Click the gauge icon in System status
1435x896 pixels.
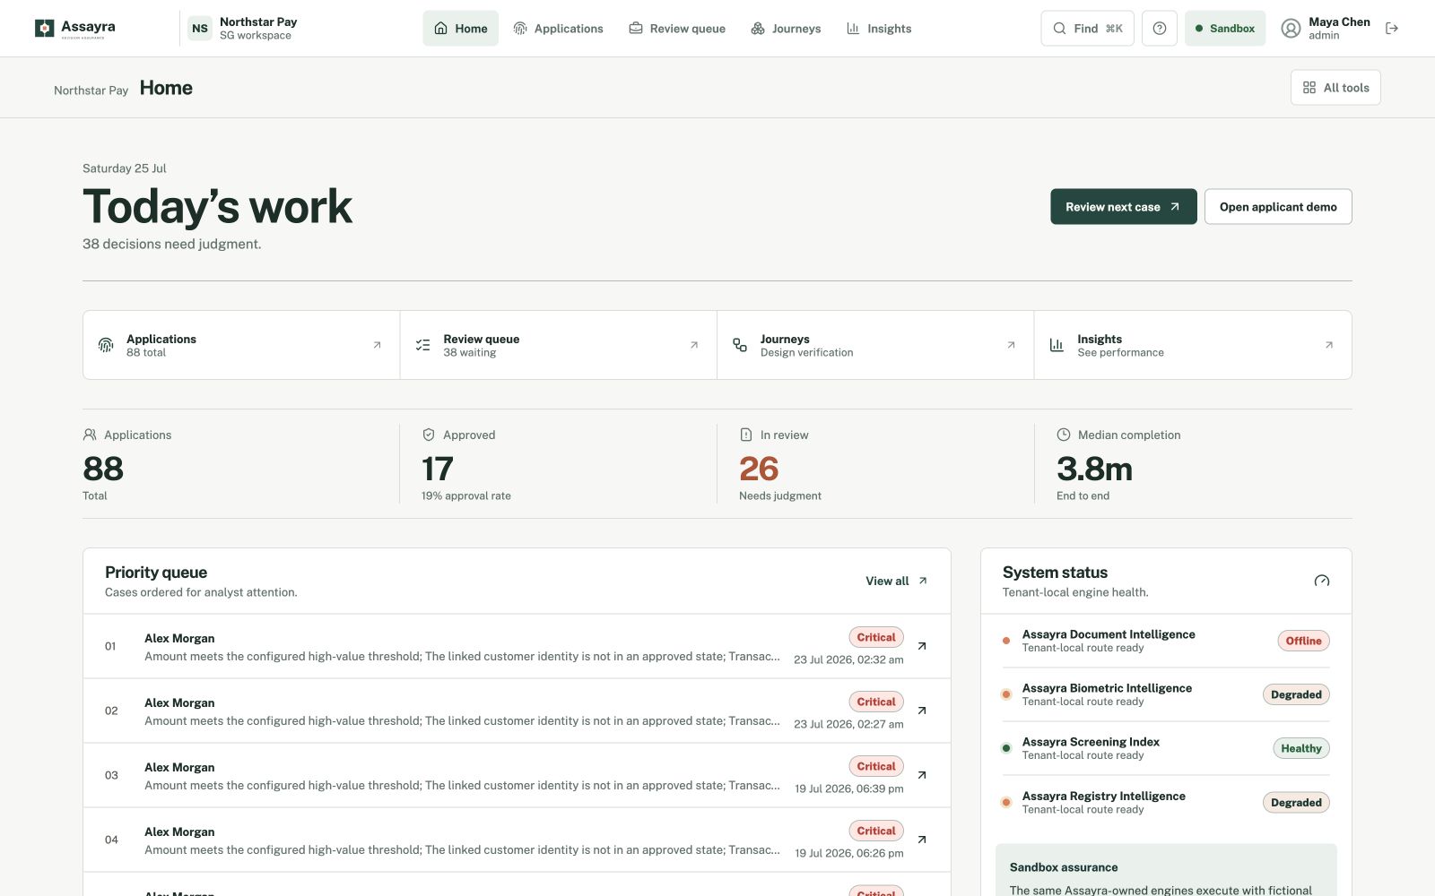click(x=1322, y=581)
